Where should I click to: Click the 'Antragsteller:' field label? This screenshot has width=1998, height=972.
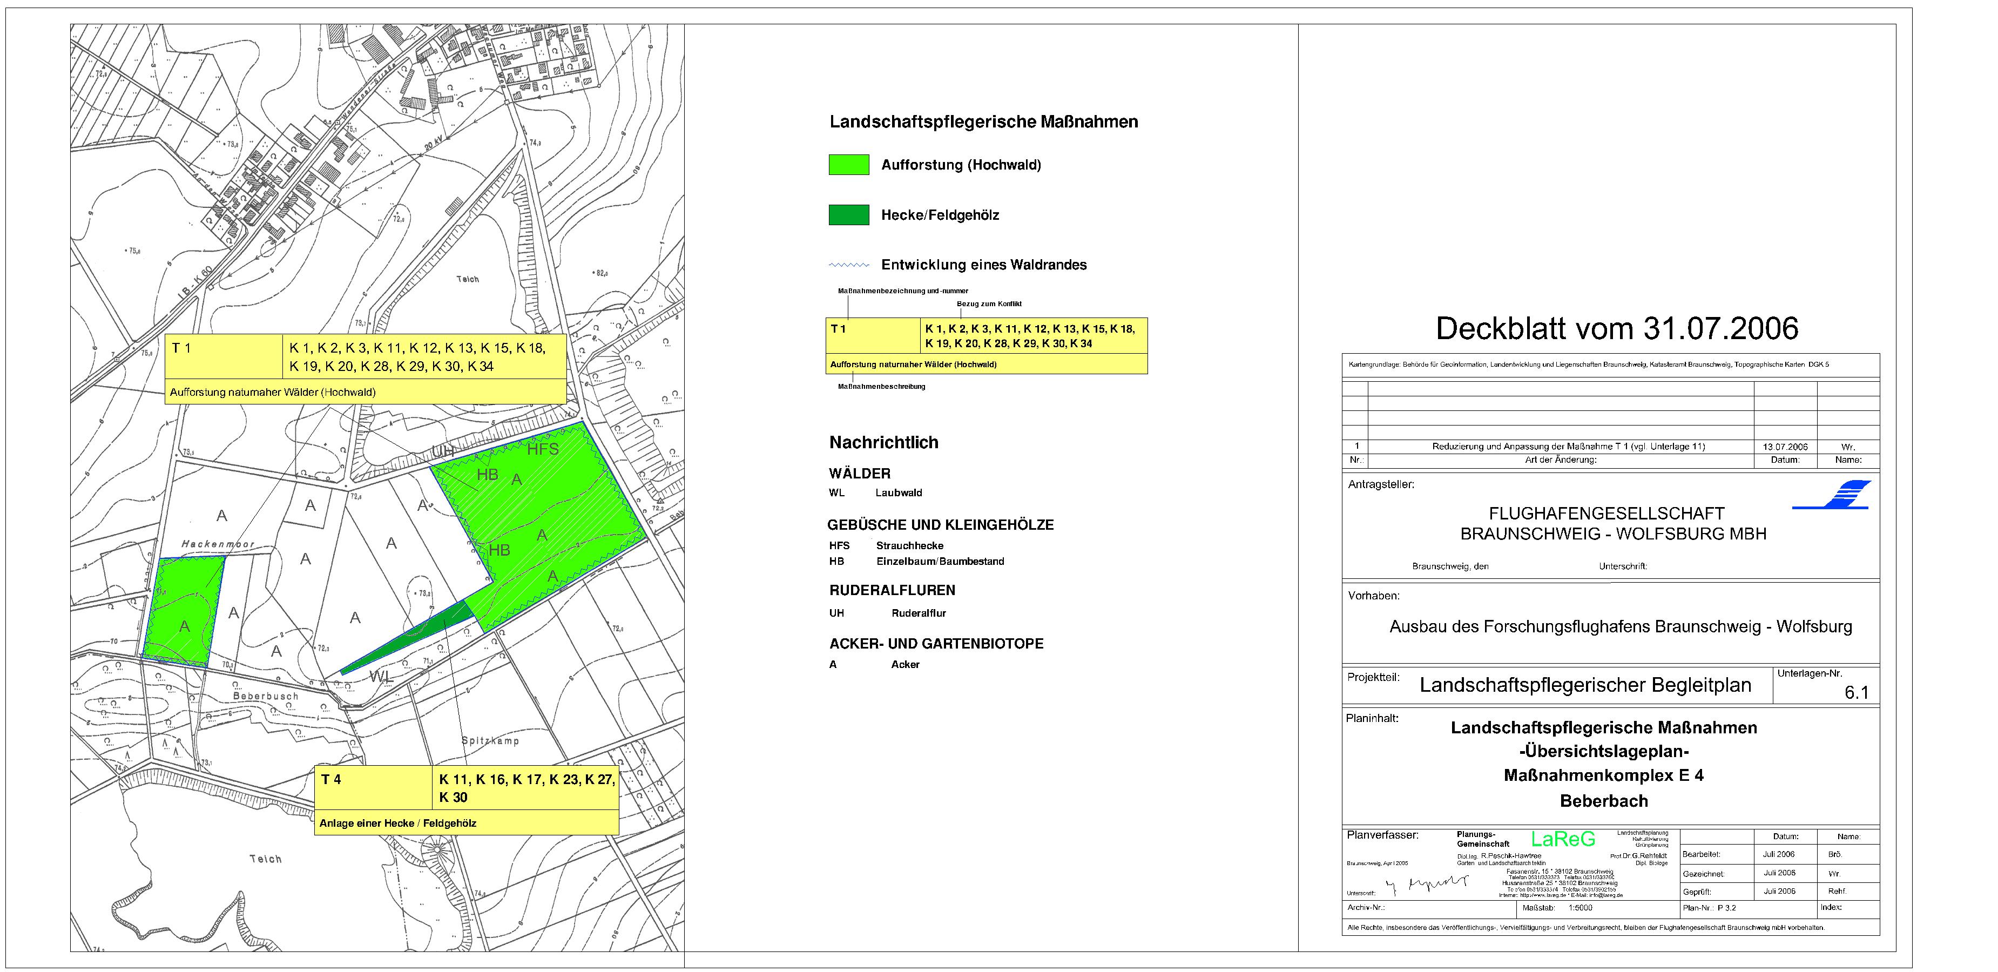click(x=1381, y=484)
